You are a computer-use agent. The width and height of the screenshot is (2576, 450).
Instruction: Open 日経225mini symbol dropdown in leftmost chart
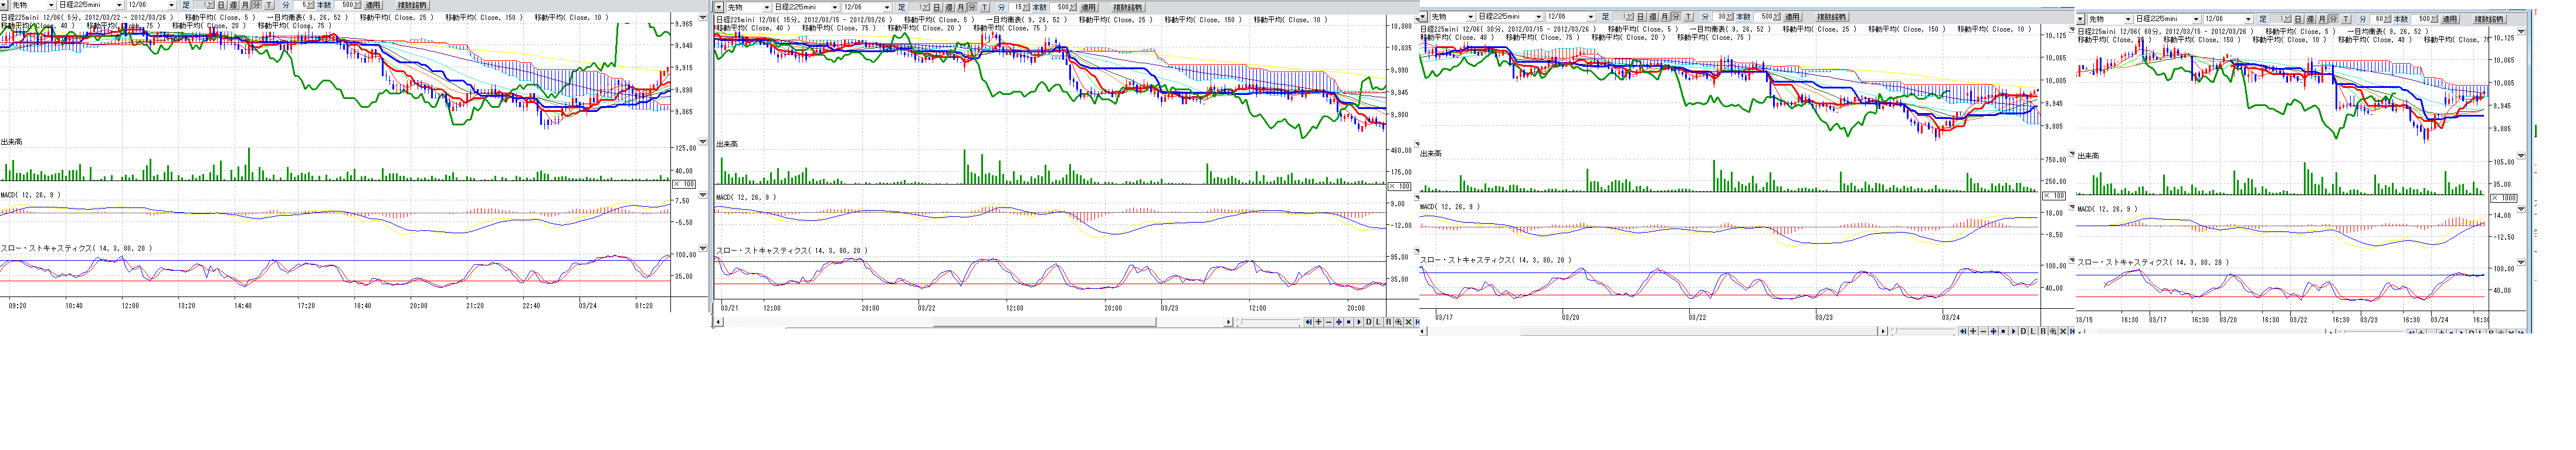pyautogui.click(x=119, y=5)
